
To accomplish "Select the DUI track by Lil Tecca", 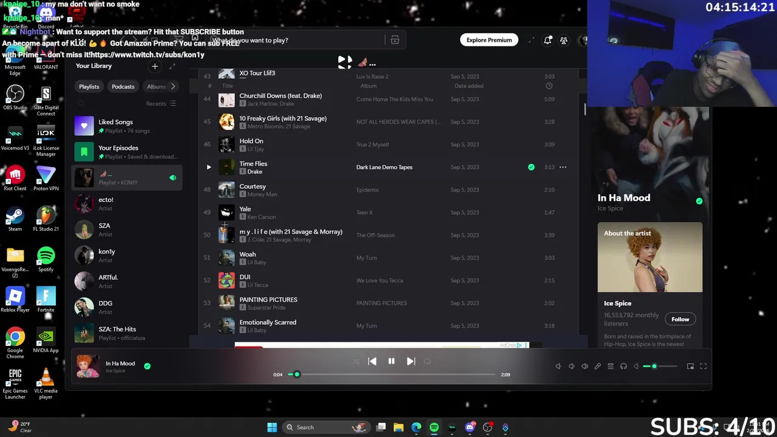I will 388,280.
